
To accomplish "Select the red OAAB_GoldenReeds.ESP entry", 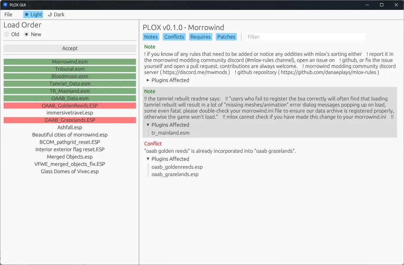I will pyautogui.click(x=70, y=106).
